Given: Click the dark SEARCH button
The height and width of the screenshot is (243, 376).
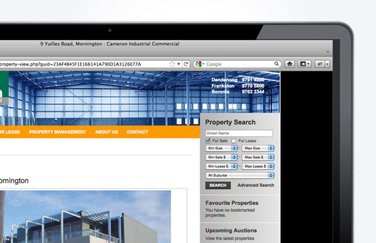Looking at the screenshot, I should [218, 186].
